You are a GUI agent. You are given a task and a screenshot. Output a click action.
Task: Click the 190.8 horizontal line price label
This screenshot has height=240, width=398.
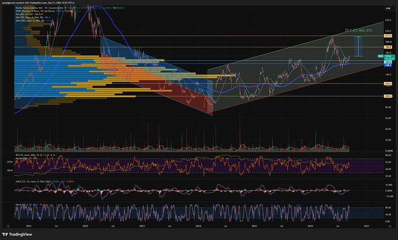coord(388,47)
